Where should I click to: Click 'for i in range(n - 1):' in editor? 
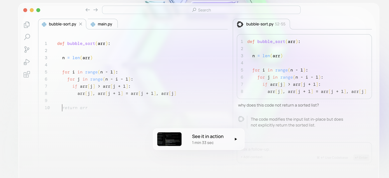coord(90,72)
